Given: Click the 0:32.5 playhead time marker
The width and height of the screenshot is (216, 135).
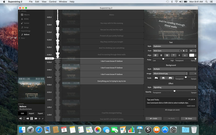Looking at the screenshot, I should pyautogui.click(x=49, y=58).
